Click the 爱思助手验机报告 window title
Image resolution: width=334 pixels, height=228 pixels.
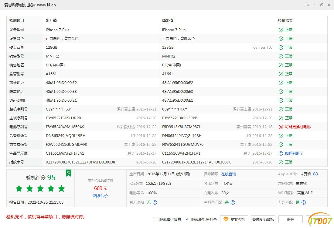point(30,5)
